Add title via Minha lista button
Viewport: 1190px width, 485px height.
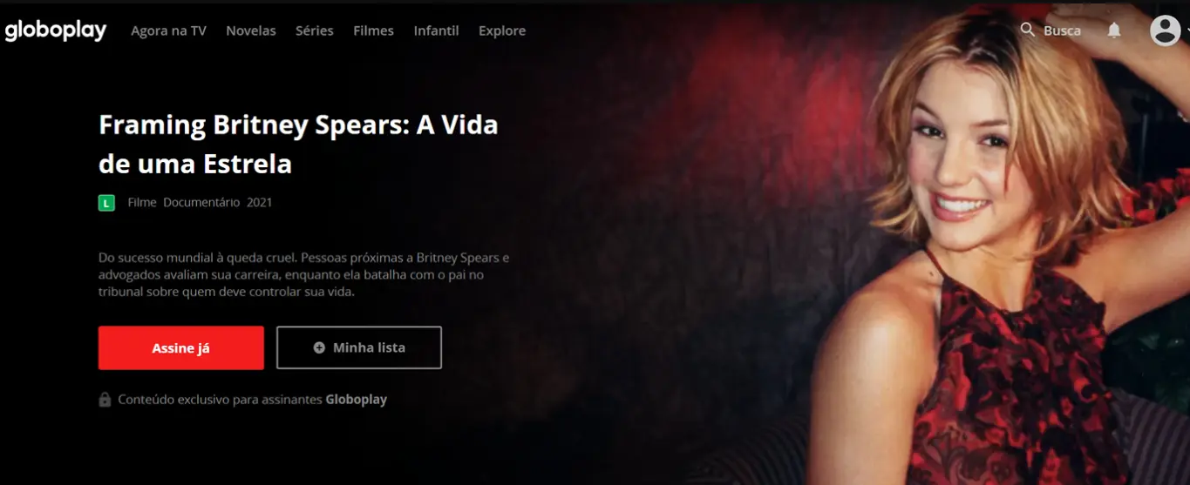pyautogui.click(x=359, y=348)
